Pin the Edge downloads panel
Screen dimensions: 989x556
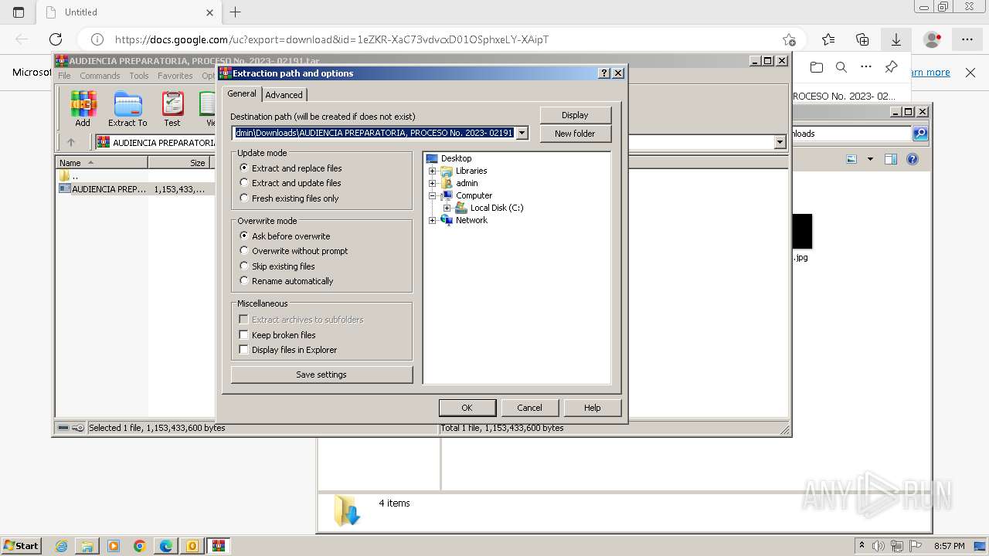pyautogui.click(x=891, y=67)
